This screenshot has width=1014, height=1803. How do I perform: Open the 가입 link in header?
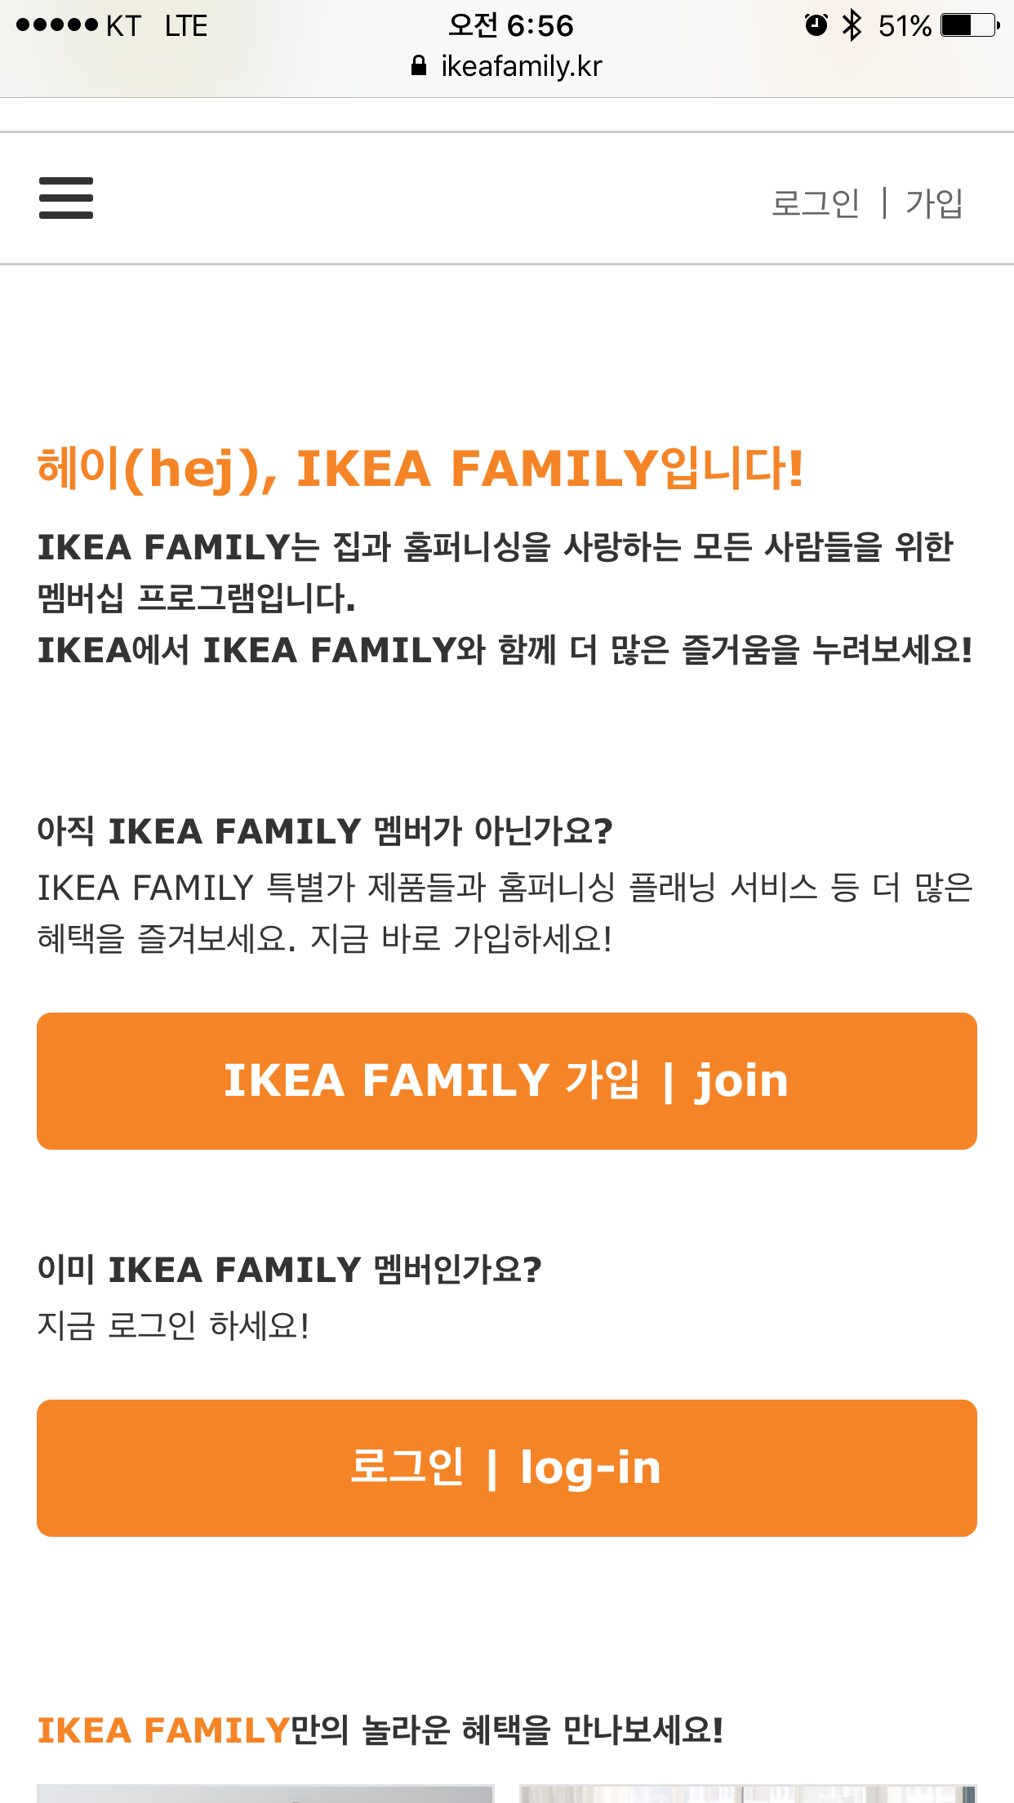[x=934, y=203]
